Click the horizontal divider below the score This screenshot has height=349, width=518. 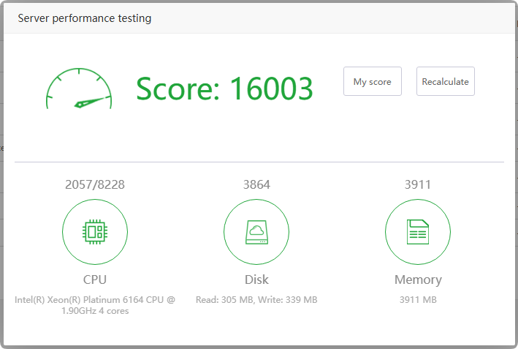coord(259,162)
